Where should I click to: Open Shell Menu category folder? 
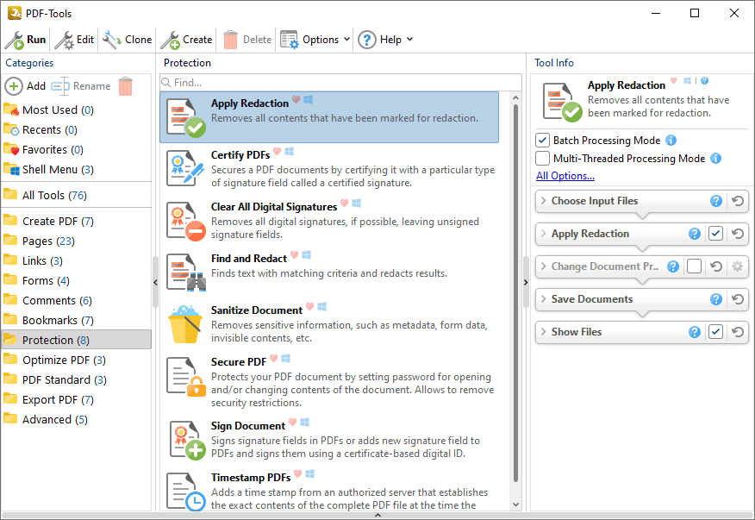tap(48, 169)
